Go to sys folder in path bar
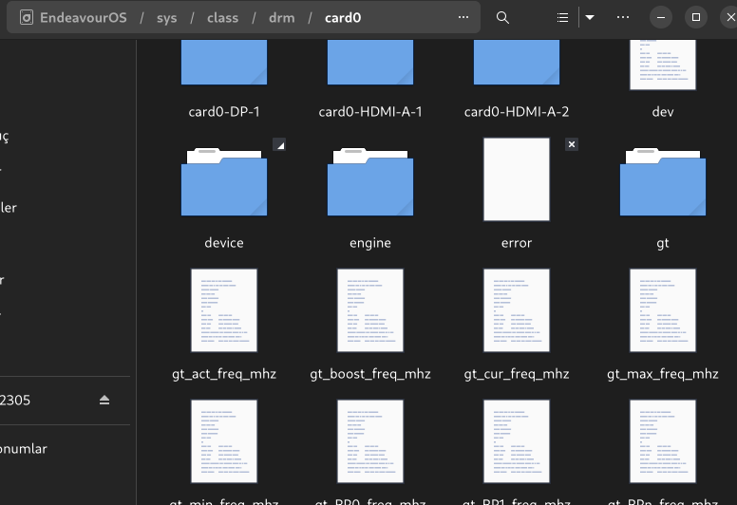 coord(167,18)
